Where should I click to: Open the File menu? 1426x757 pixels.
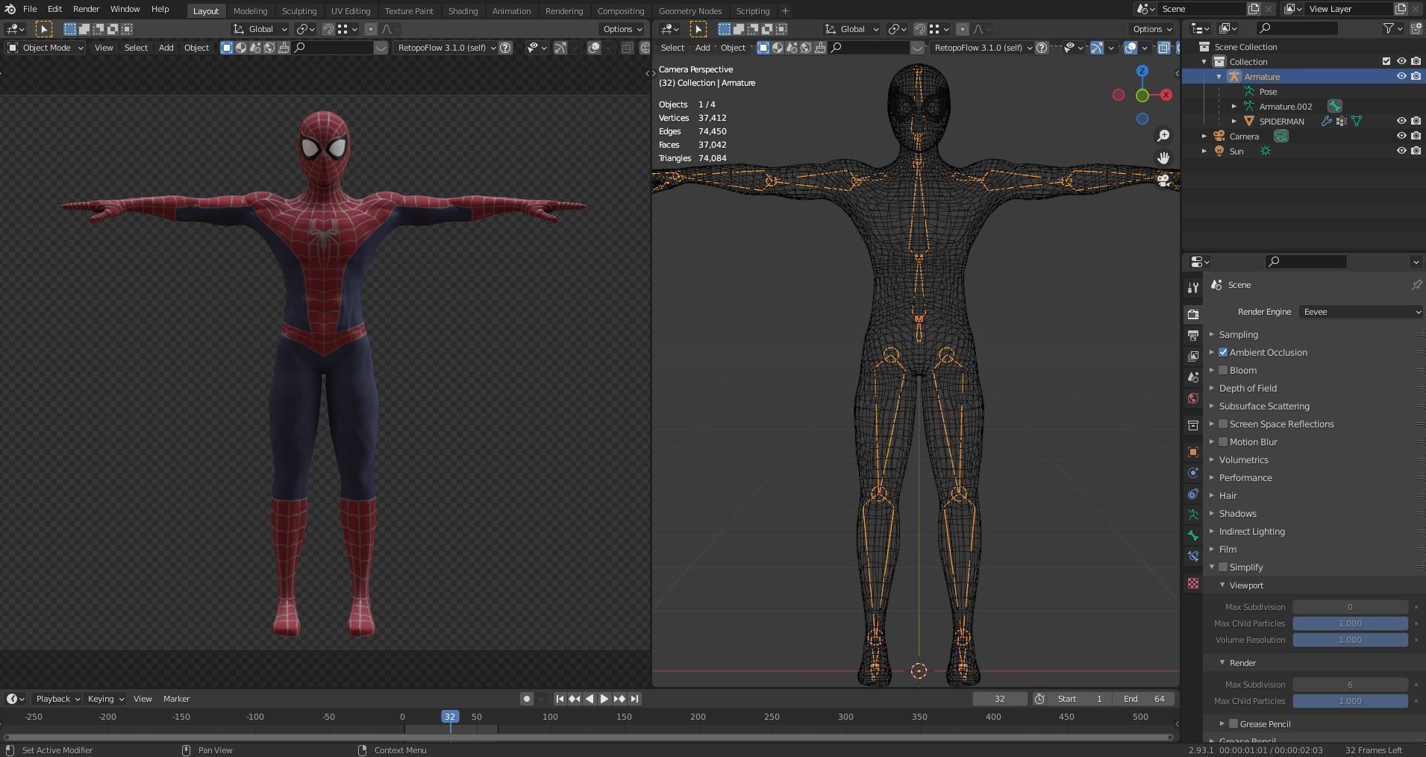click(x=30, y=9)
